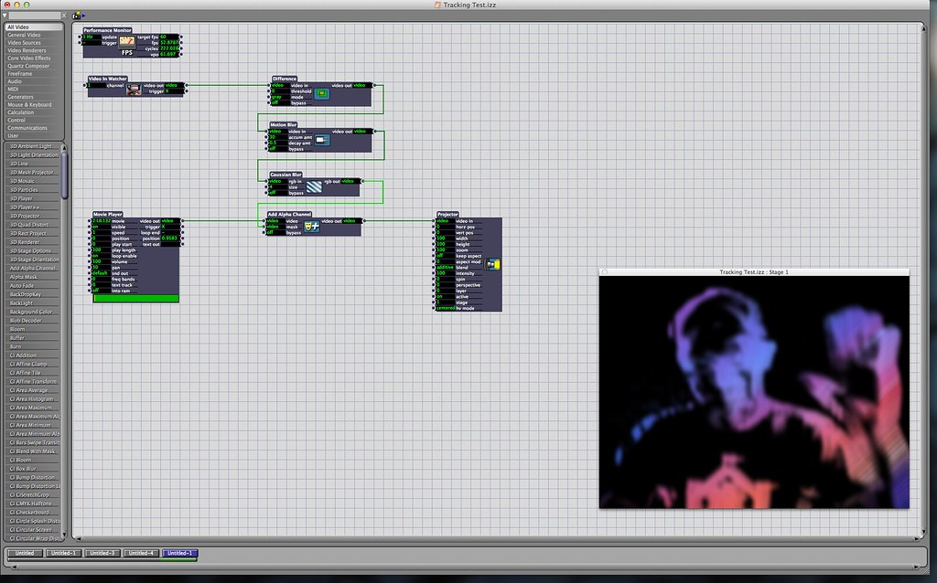This screenshot has height=583, width=937.
Task: Toggle loop enable value in Movie Player
Action: click(x=98, y=257)
